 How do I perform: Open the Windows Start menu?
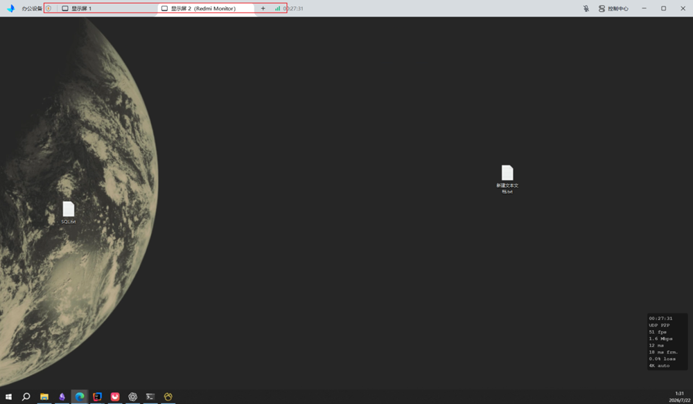click(8, 396)
